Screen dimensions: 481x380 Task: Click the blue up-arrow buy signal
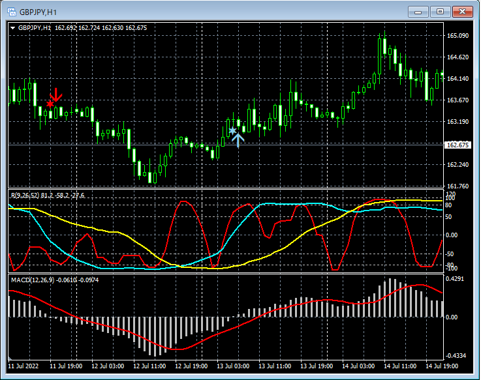coord(238,139)
